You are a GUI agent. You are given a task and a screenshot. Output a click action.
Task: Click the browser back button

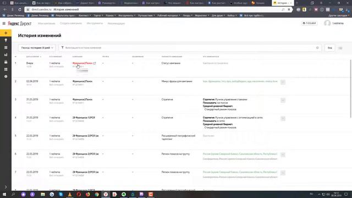coord(5,10)
